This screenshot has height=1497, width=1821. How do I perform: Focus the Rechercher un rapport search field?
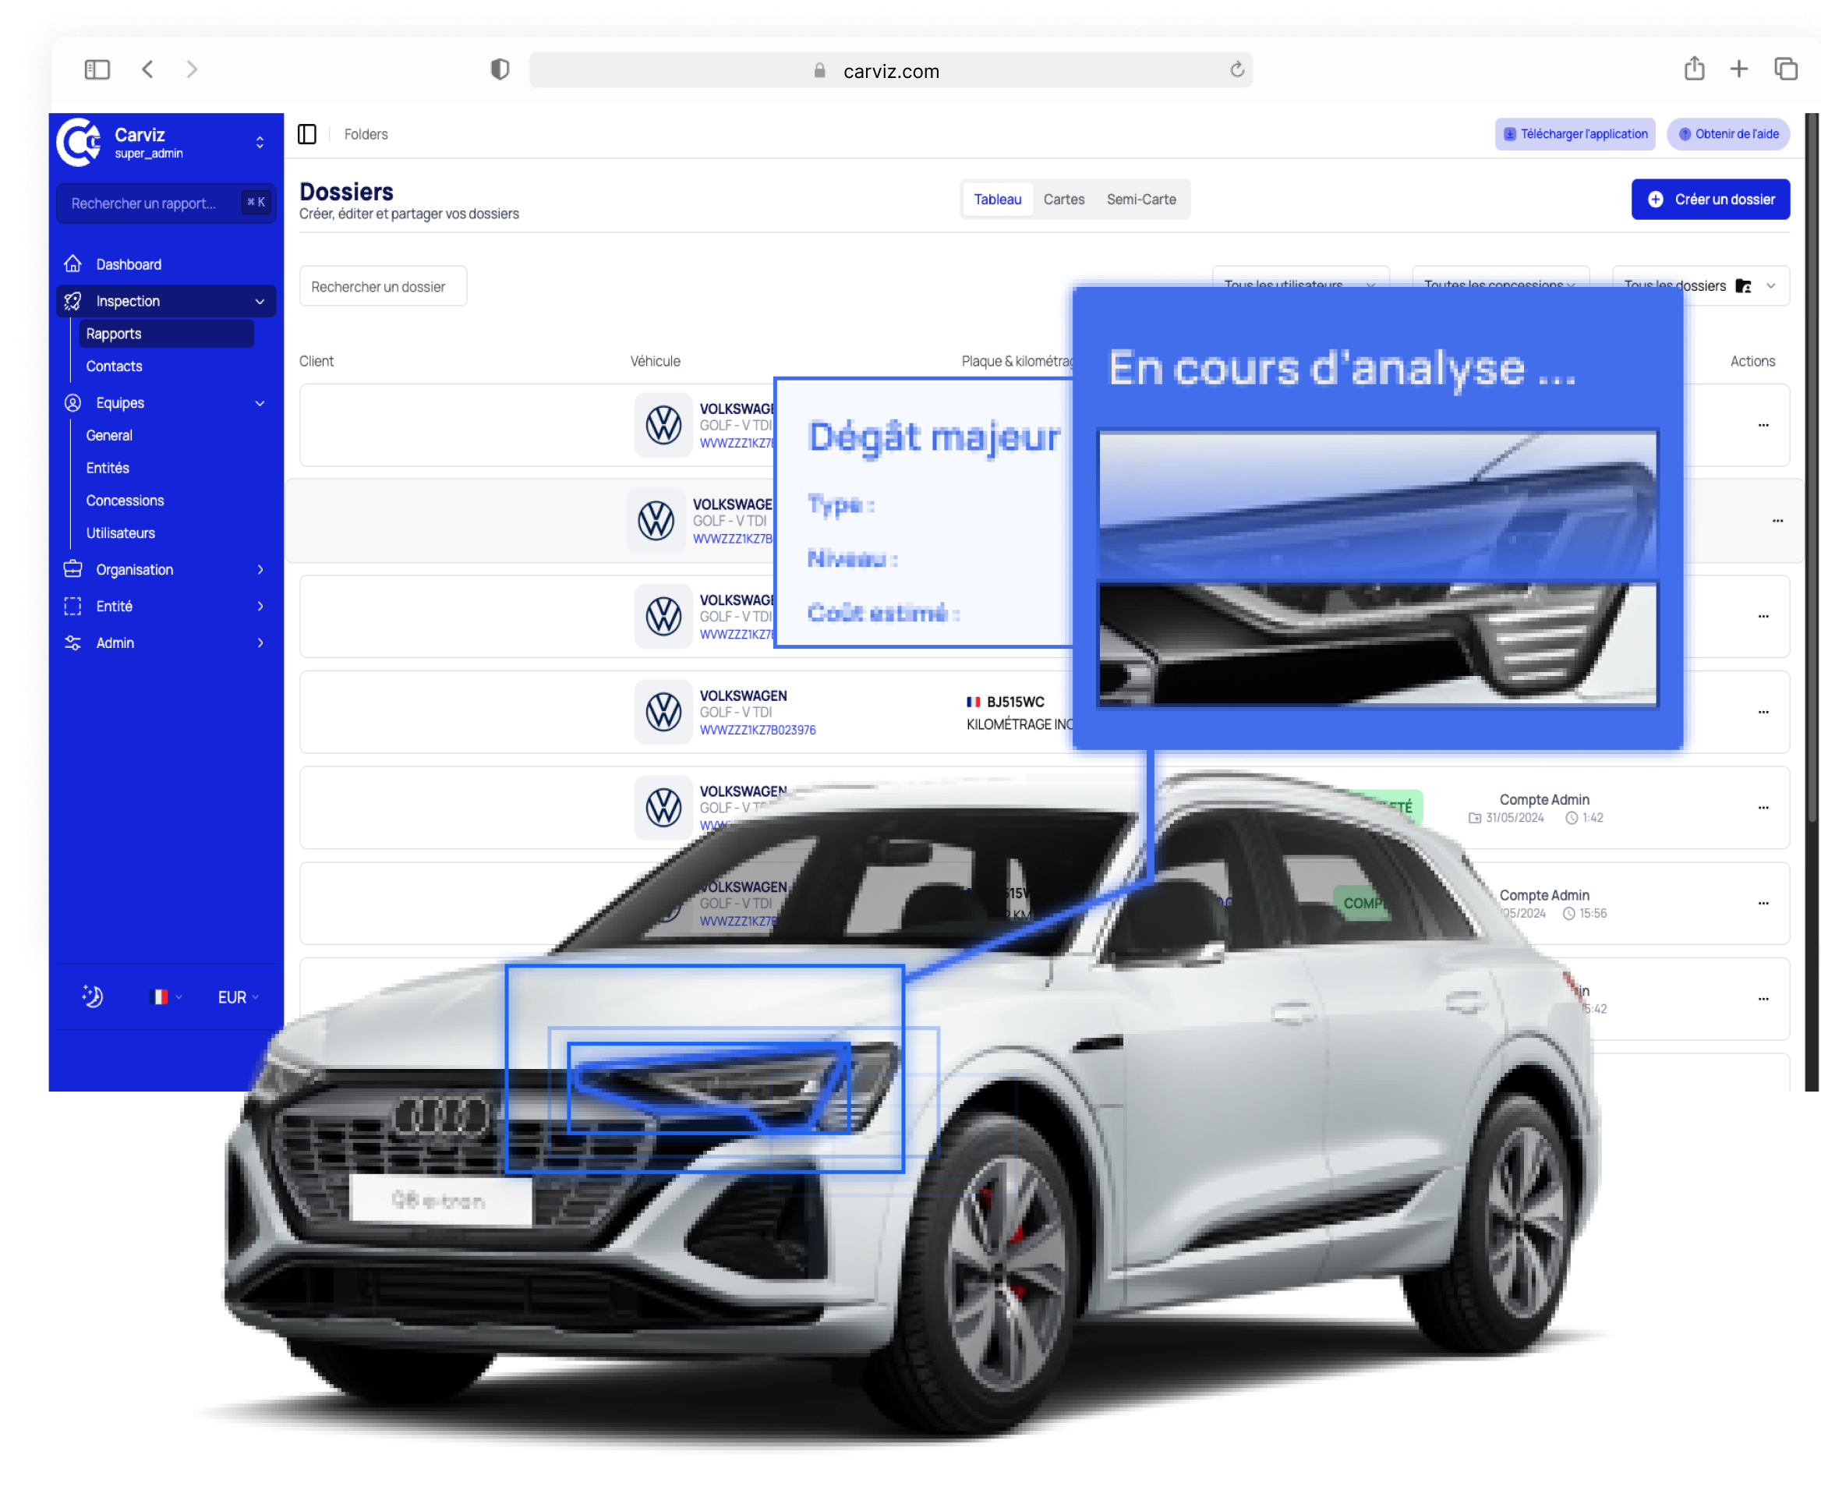click(165, 203)
